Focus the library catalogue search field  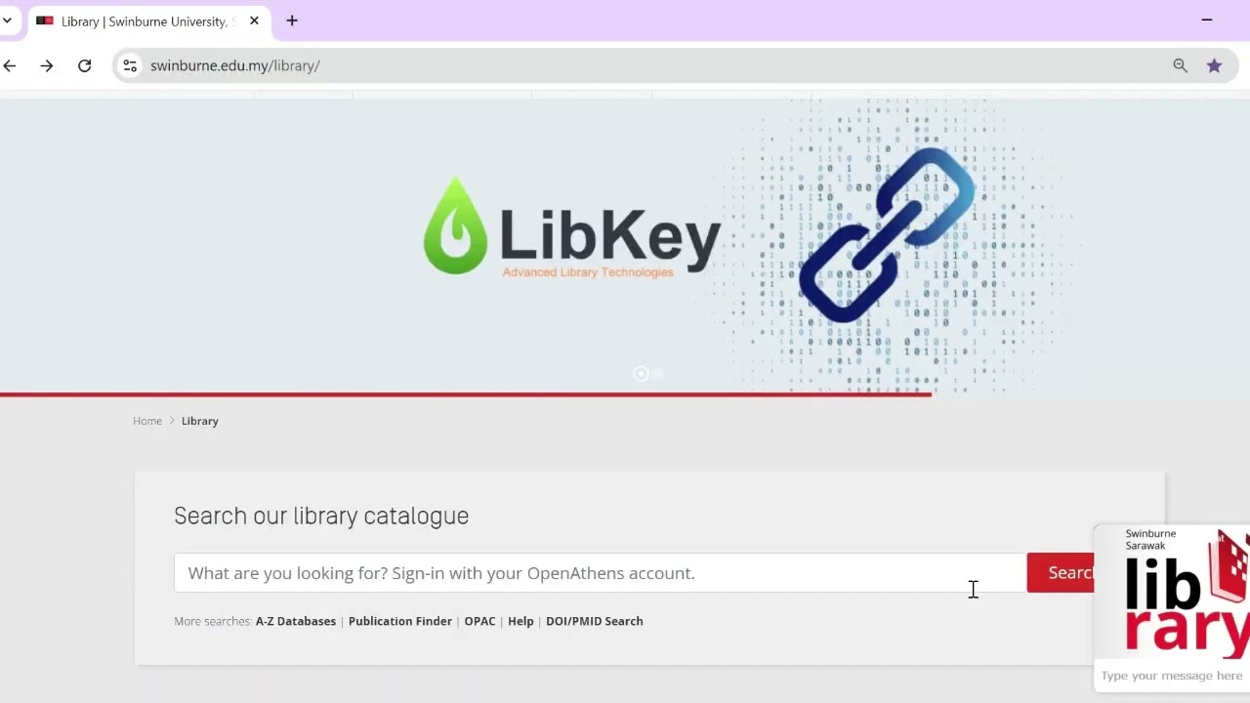pos(600,573)
